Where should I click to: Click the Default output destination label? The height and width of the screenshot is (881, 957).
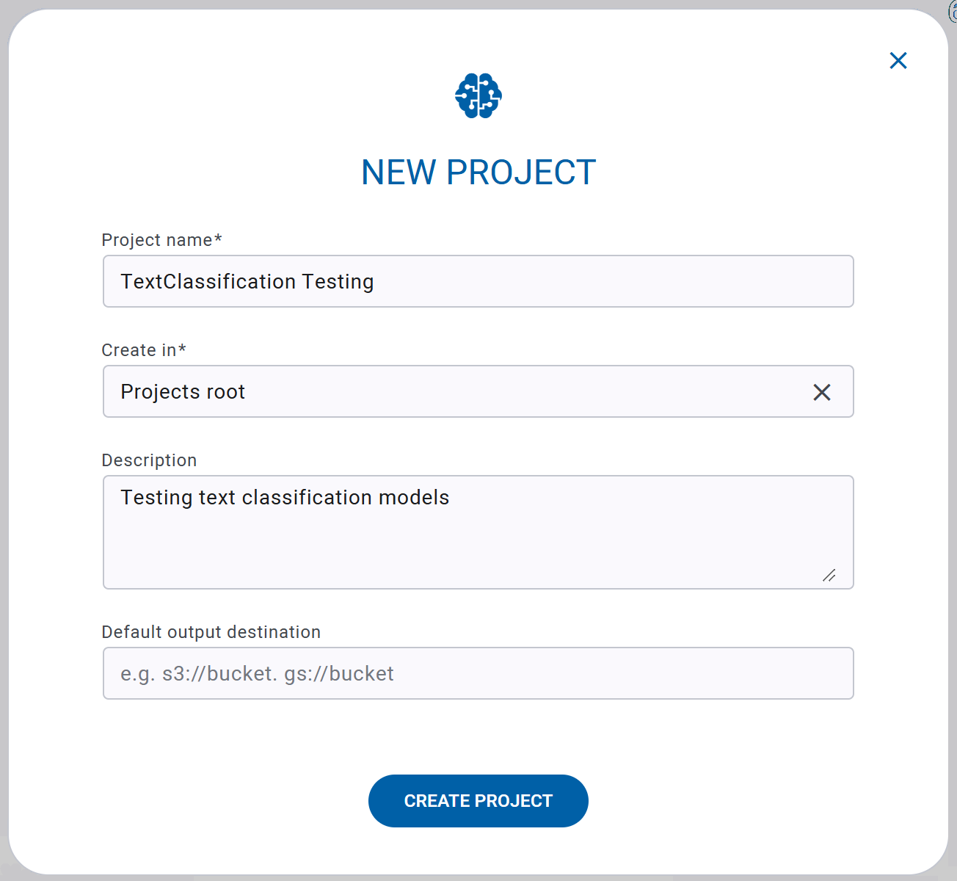click(211, 631)
